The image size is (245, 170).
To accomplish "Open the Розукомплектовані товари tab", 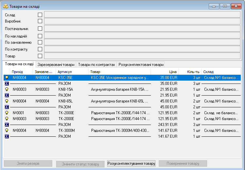I will point(141,65).
